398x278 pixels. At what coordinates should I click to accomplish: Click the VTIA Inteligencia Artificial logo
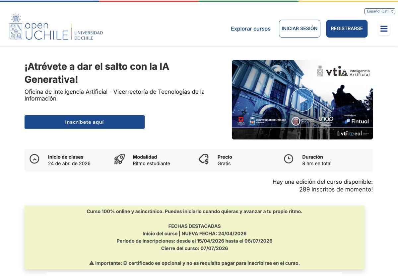point(343,71)
